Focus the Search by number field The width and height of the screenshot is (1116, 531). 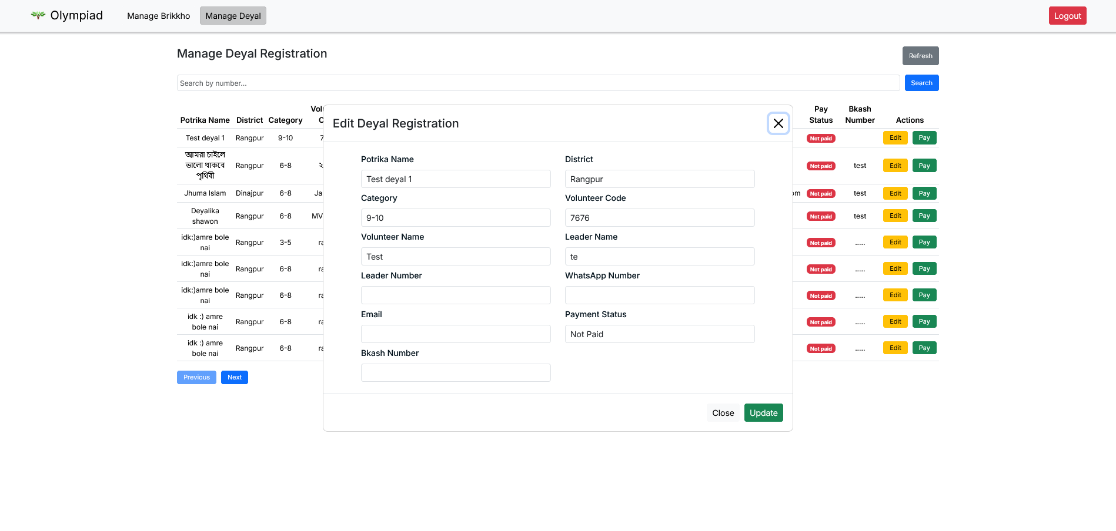point(537,83)
